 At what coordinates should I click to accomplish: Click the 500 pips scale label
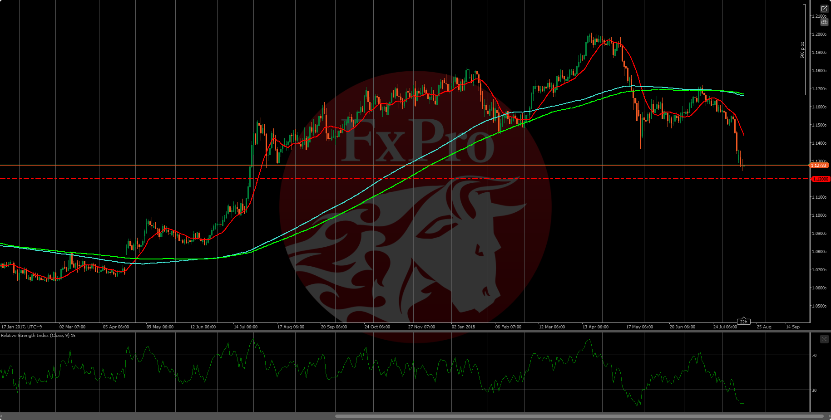(x=802, y=50)
